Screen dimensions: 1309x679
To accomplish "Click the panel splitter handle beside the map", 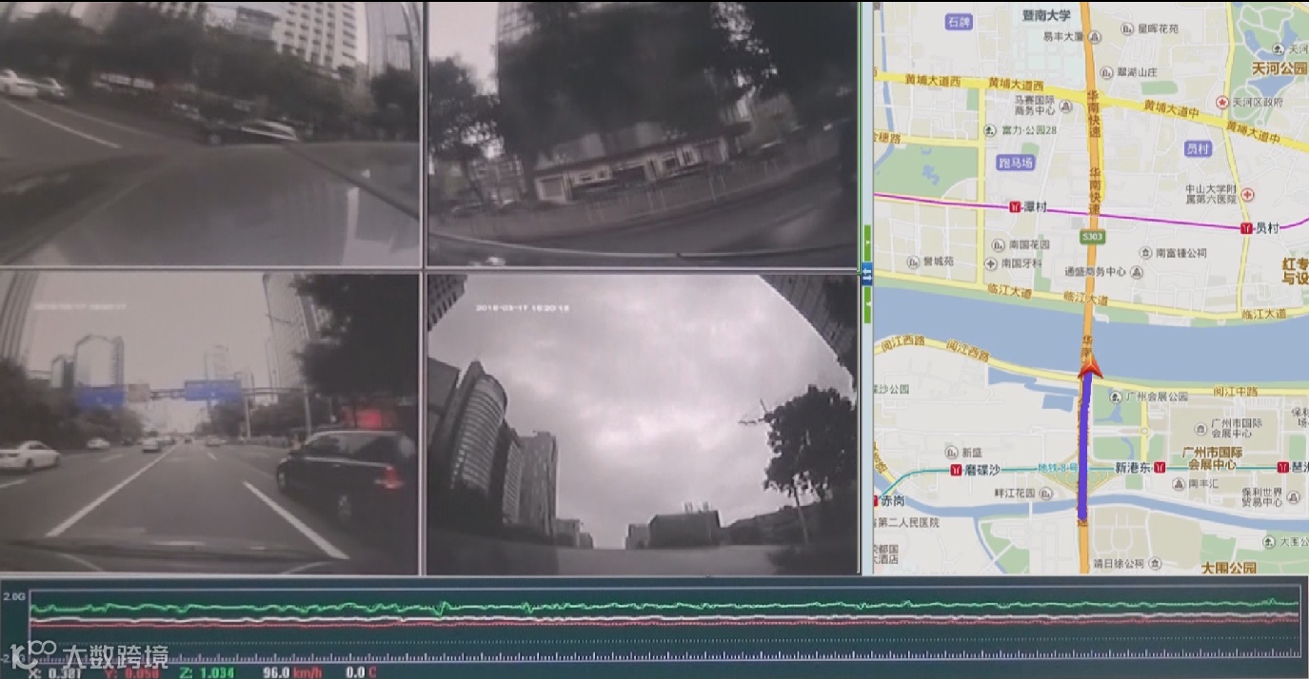I will coord(866,274).
